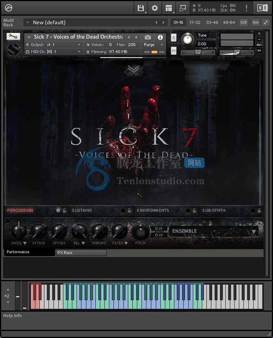Show instrument info icon
The height and width of the screenshot is (338, 273).
[x=160, y=37]
